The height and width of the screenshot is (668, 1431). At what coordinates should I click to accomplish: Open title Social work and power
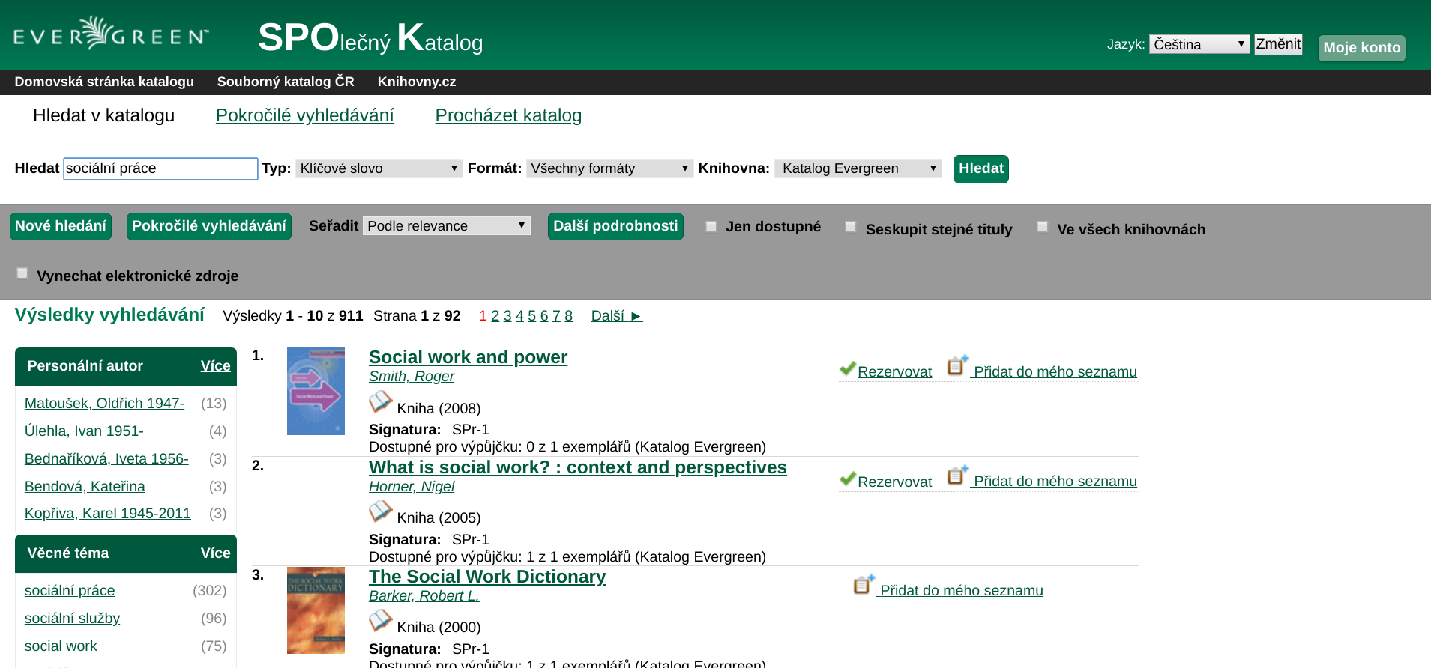tap(468, 357)
